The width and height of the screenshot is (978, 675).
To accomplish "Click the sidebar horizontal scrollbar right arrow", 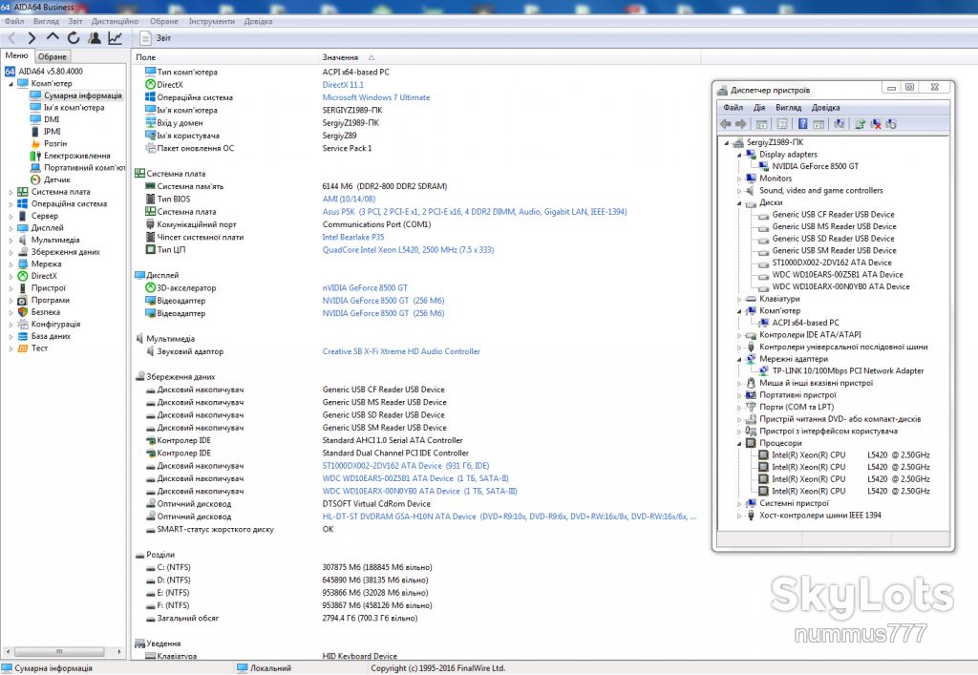I will tap(119, 652).
